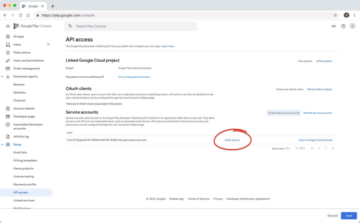Open Terms of Service footer link
The height and width of the screenshot is (224, 360).
198,199
